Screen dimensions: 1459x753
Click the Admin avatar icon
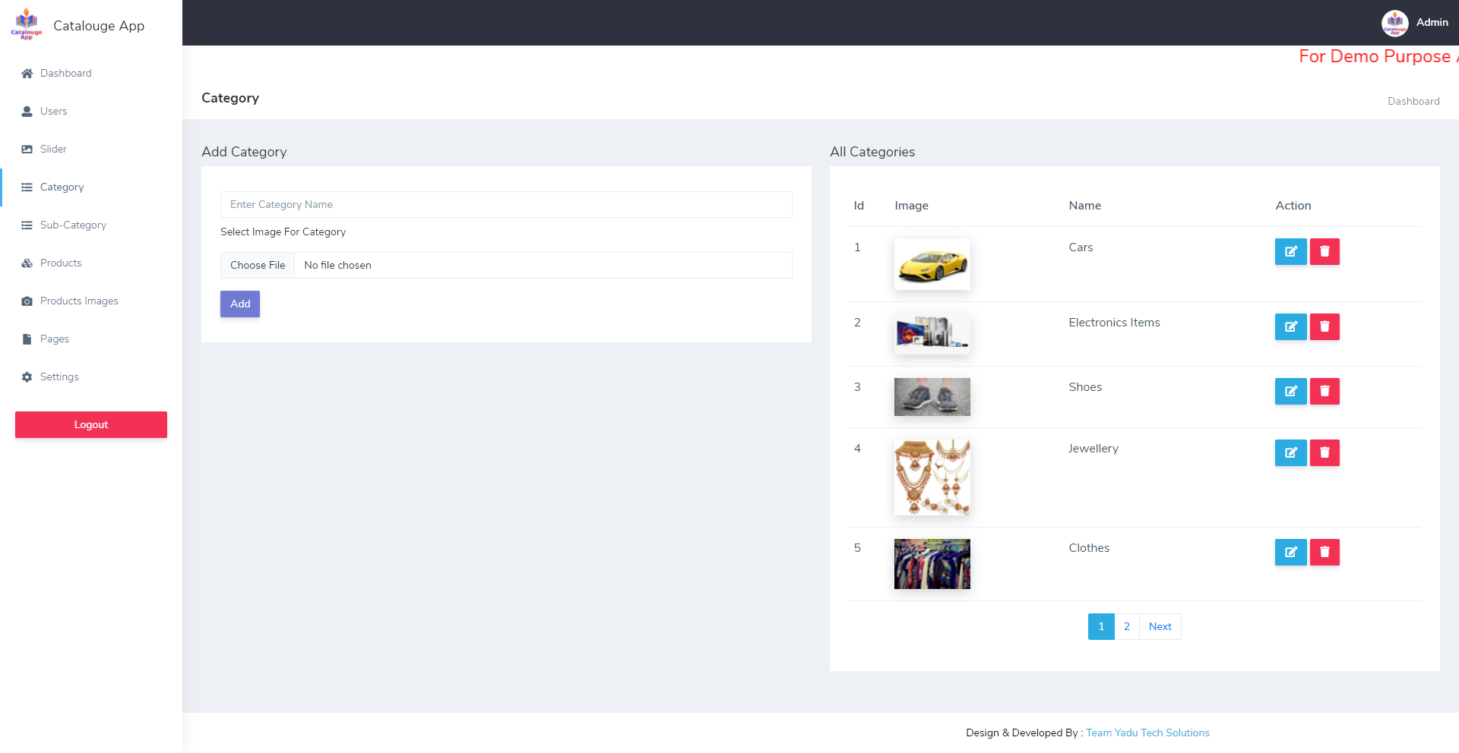[x=1394, y=23]
